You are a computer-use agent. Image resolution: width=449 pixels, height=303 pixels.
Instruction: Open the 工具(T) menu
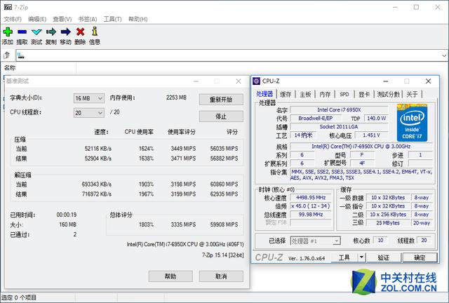point(112,19)
